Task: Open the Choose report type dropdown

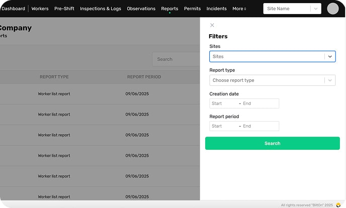Action: (272, 80)
